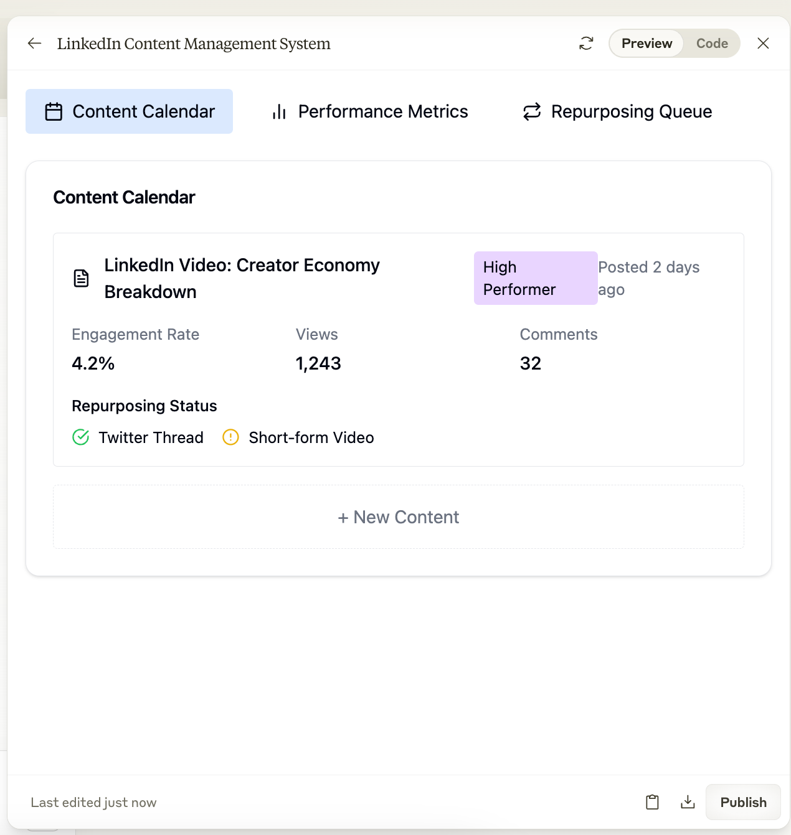Close the artifact panel
Viewport: 791px width, 835px height.
763,44
